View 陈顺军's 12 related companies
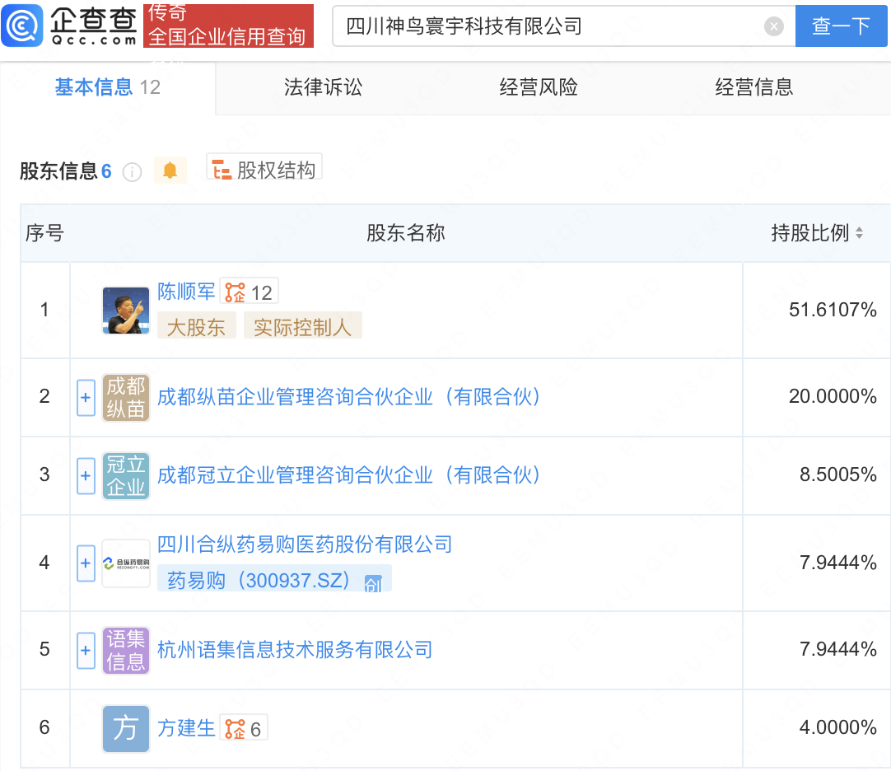891x771 pixels. click(x=249, y=292)
